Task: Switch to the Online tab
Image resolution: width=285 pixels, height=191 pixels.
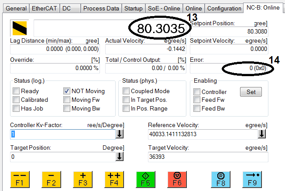Action: pos(194,8)
